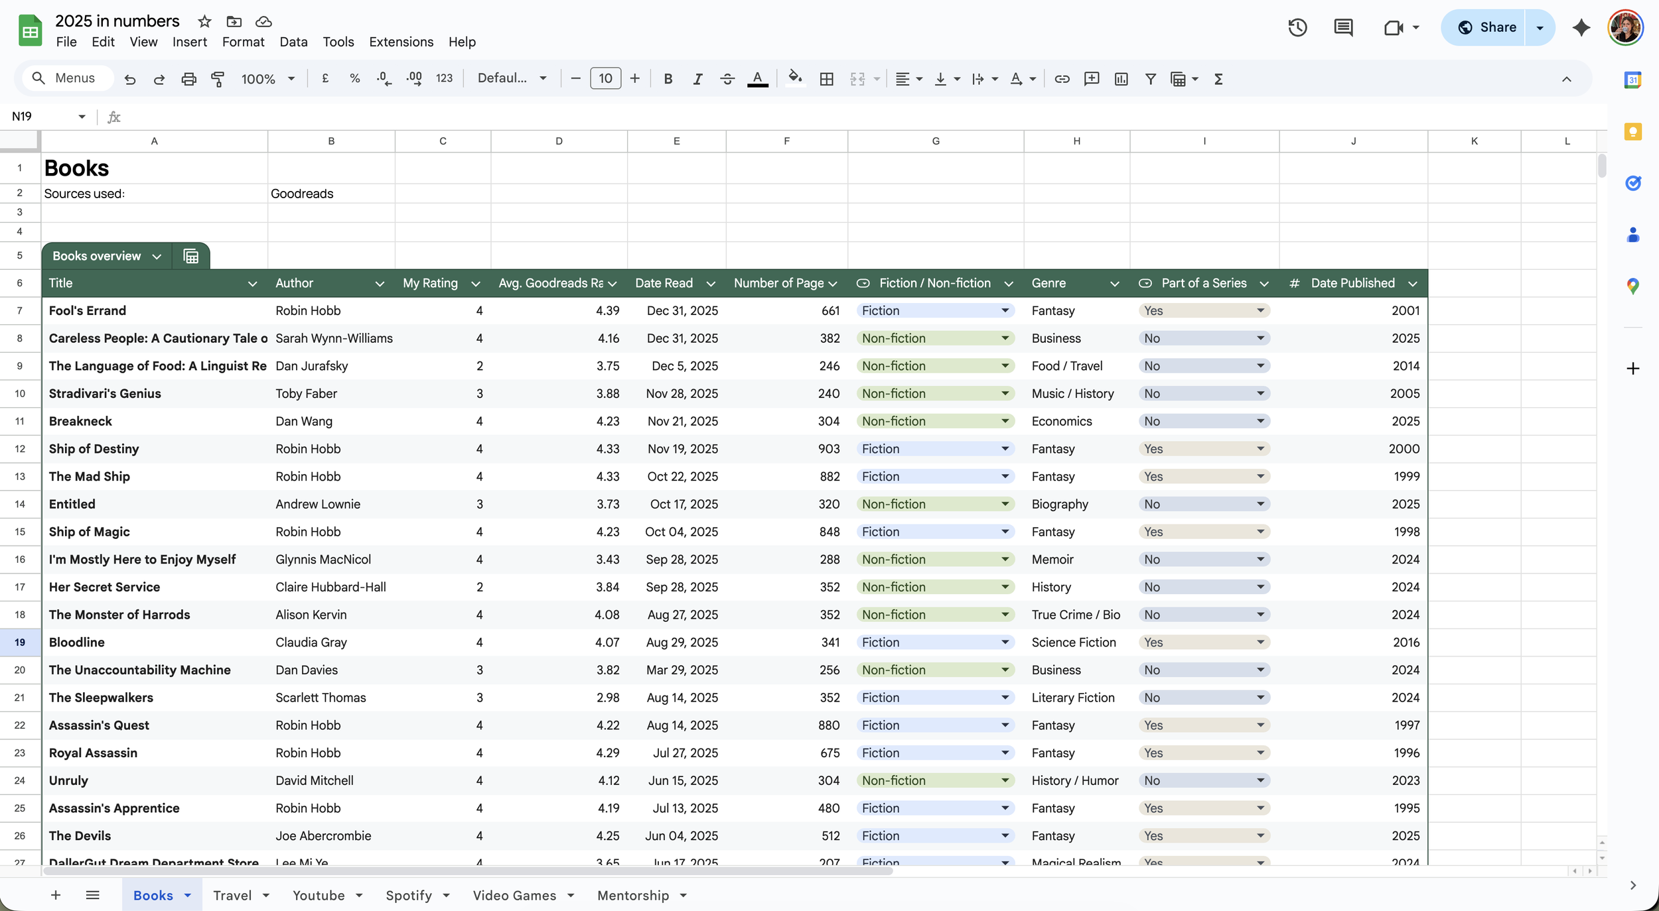Screen dimensions: 1659x911
Task: Toggle bold formatting
Action: [668, 79]
